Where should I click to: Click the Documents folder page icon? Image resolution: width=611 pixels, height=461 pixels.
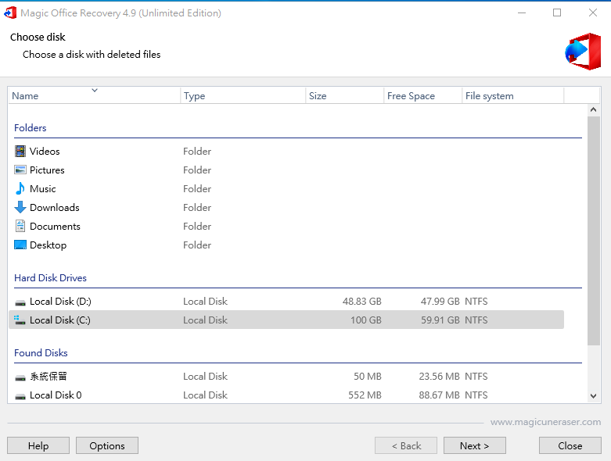pyautogui.click(x=20, y=226)
